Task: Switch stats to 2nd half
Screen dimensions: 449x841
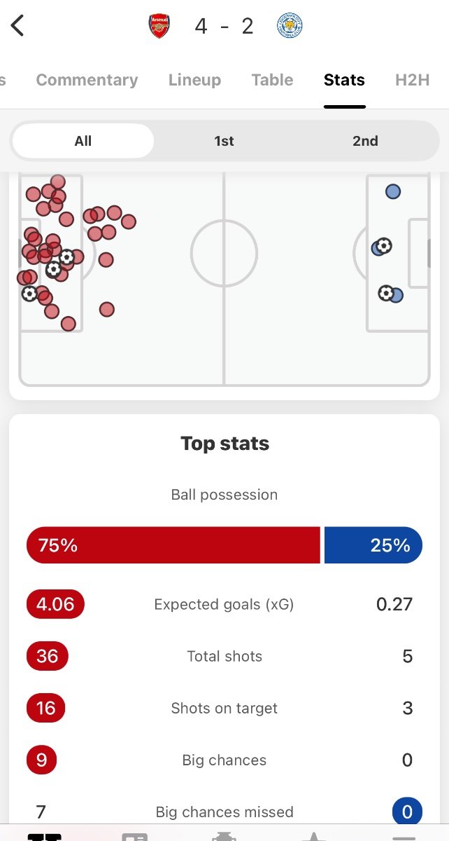Action: tap(365, 141)
